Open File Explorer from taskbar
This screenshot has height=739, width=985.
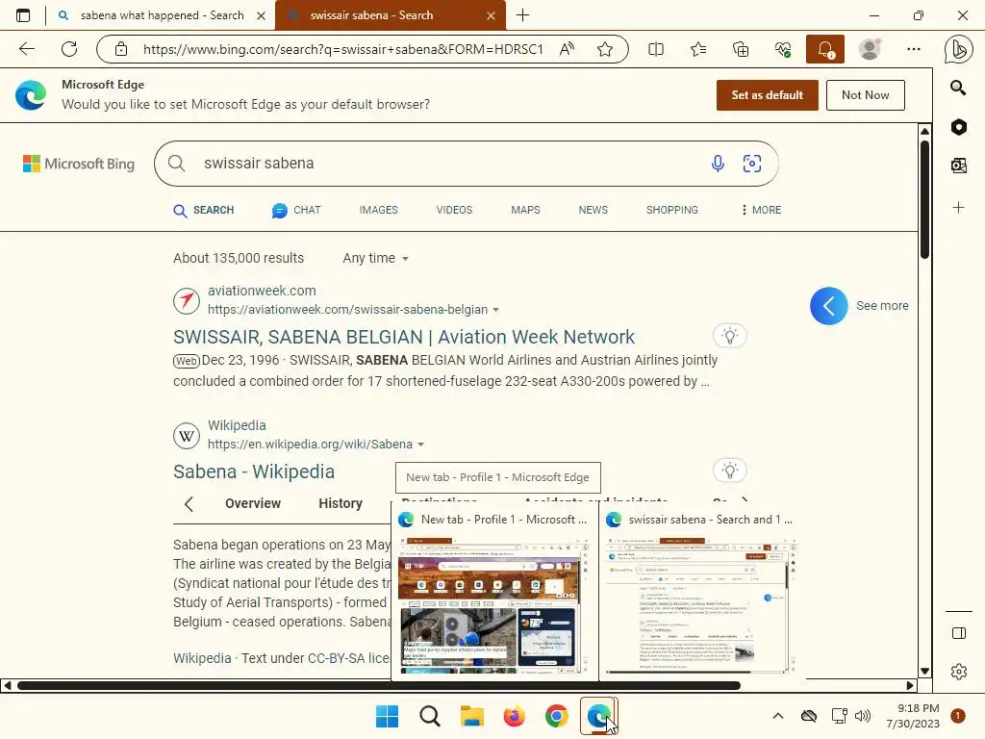tap(471, 716)
